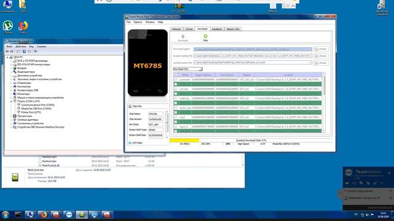
Task: Click choose button for Scatter-loading File
Action: click(321, 56)
